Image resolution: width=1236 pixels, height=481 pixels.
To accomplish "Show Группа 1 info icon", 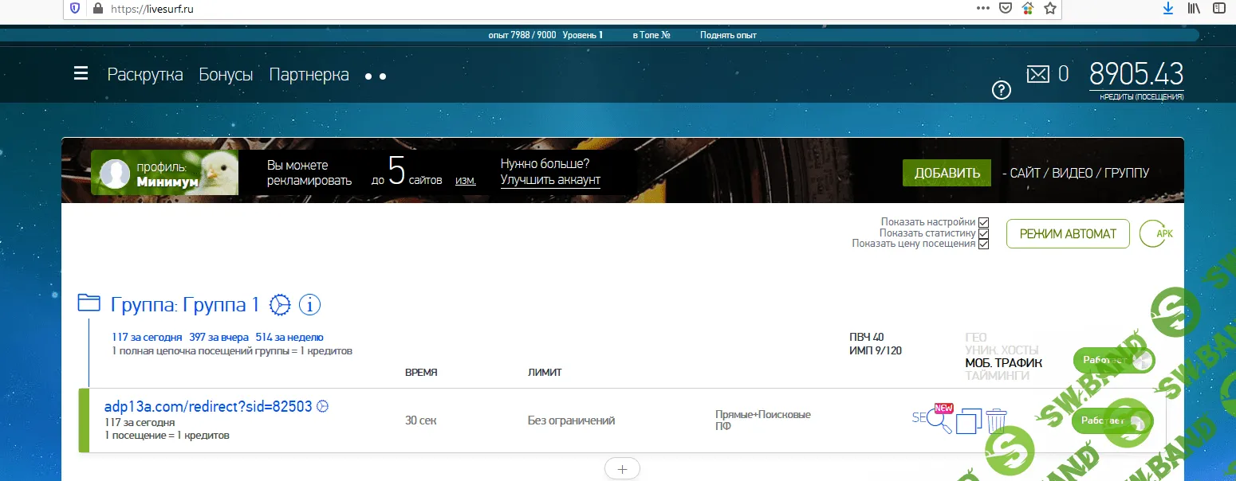I will click(309, 304).
